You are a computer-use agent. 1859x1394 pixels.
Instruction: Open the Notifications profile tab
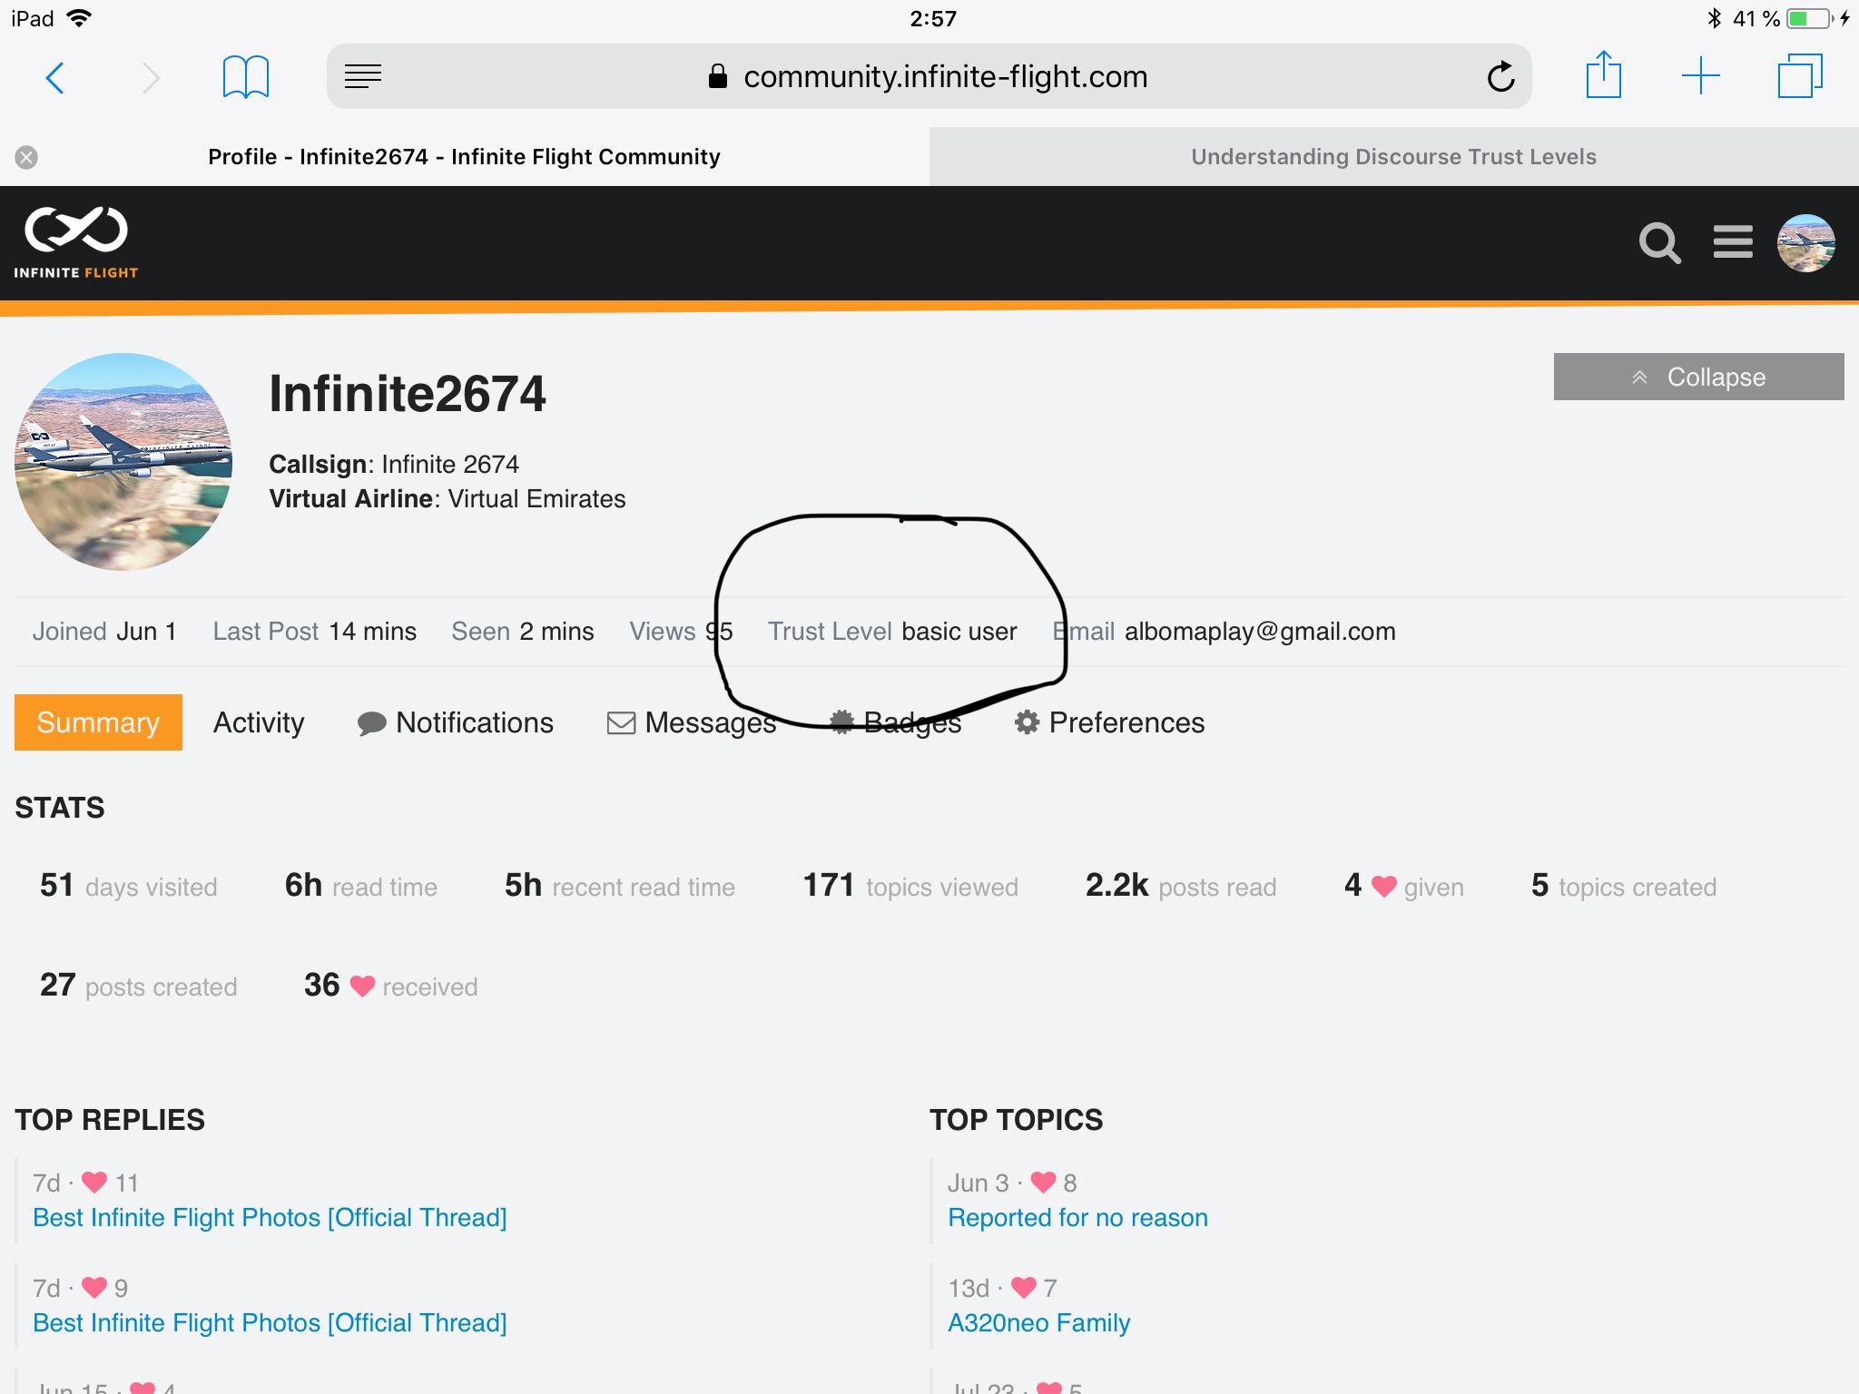(456, 722)
